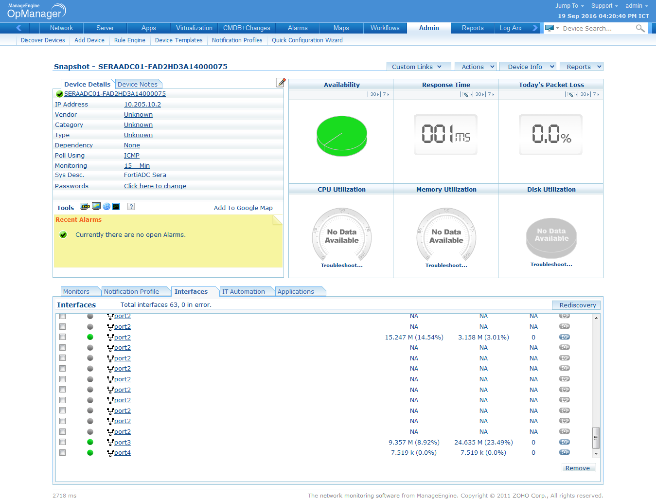Launch the web browser globe tool icon
Viewport: 656px width, 499px height.
(x=106, y=207)
